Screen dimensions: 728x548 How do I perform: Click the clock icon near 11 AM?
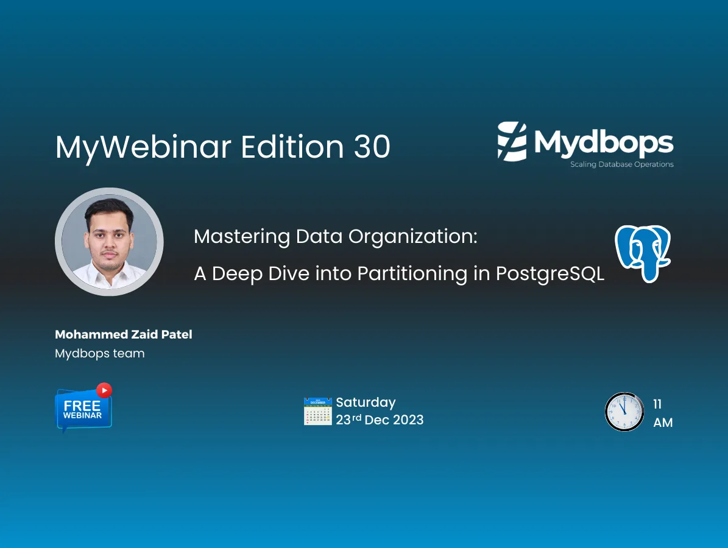pyautogui.click(x=624, y=412)
